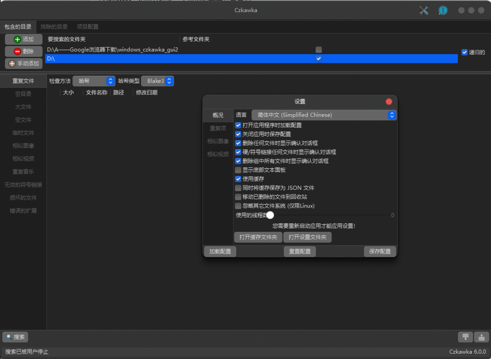Open the 语言 dropdown showing 简体中文
Image resolution: width=491 pixels, height=359 pixels.
324,115
